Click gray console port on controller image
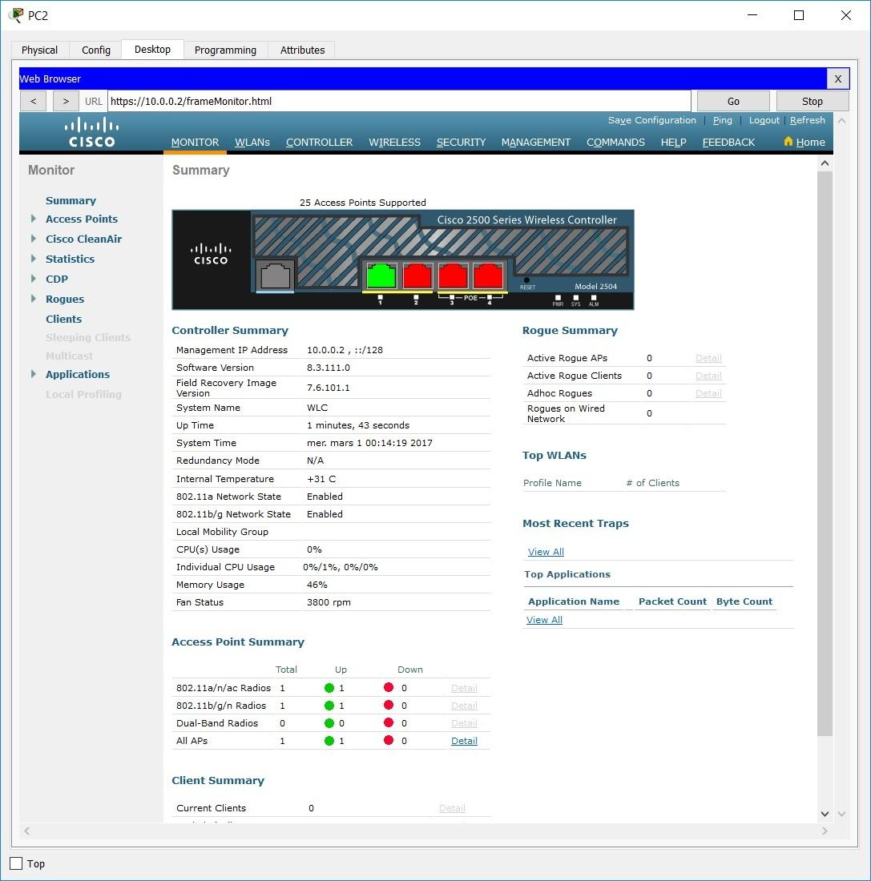The width and height of the screenshot is (871, 881). click(x=276, y=276)
